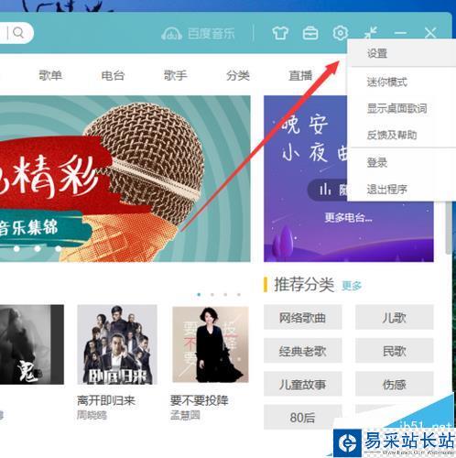Switch to the 歌单 tab
Image resolution: width=456 pixels, height=458 pixels.
(x=50, y=75)
